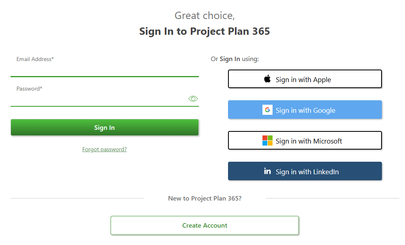Viewport: 405px width, 245px height.
Task: Click the Email Address* label
Action: (35, 59)
